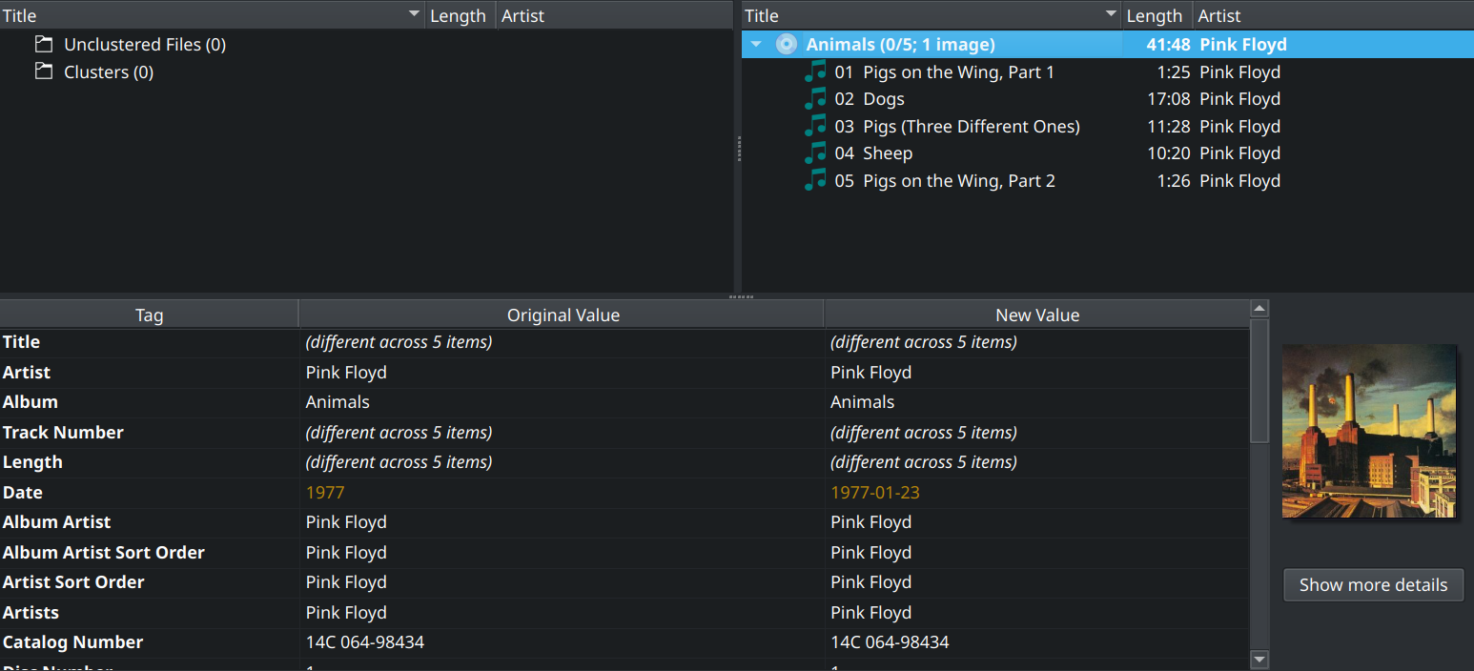The width and height of the screenshot is (1474, 671).
Task: Click the Length tag row label
Action: pos(32,461)
